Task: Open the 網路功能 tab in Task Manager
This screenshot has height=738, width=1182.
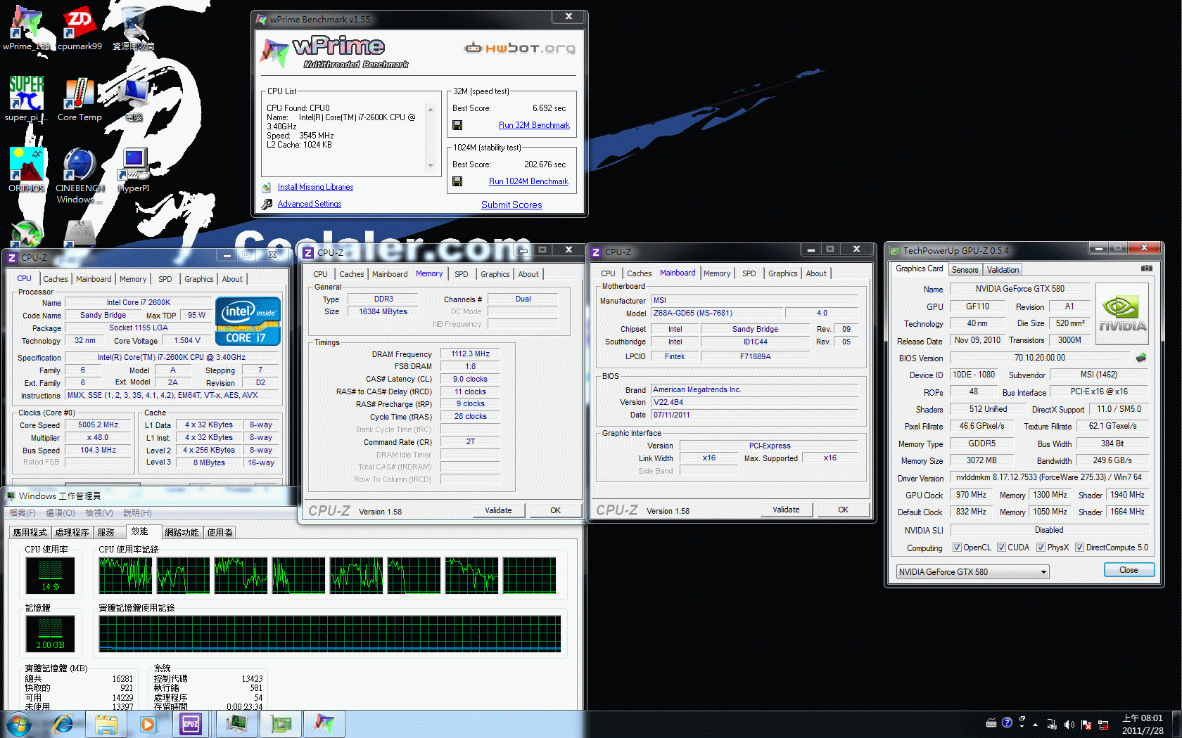Action: (x=182, y=533)
